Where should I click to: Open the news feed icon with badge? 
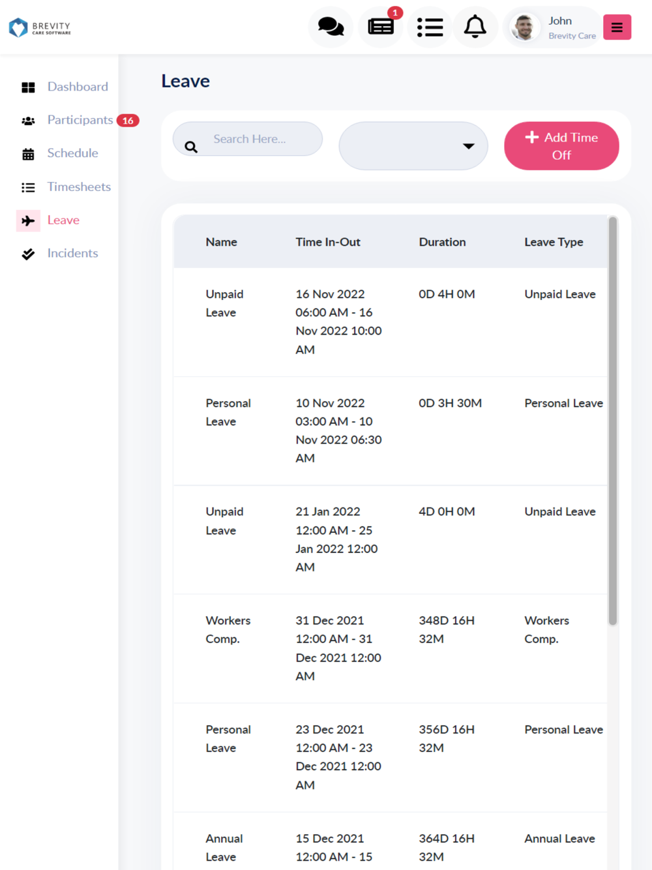tap(381, 27)
